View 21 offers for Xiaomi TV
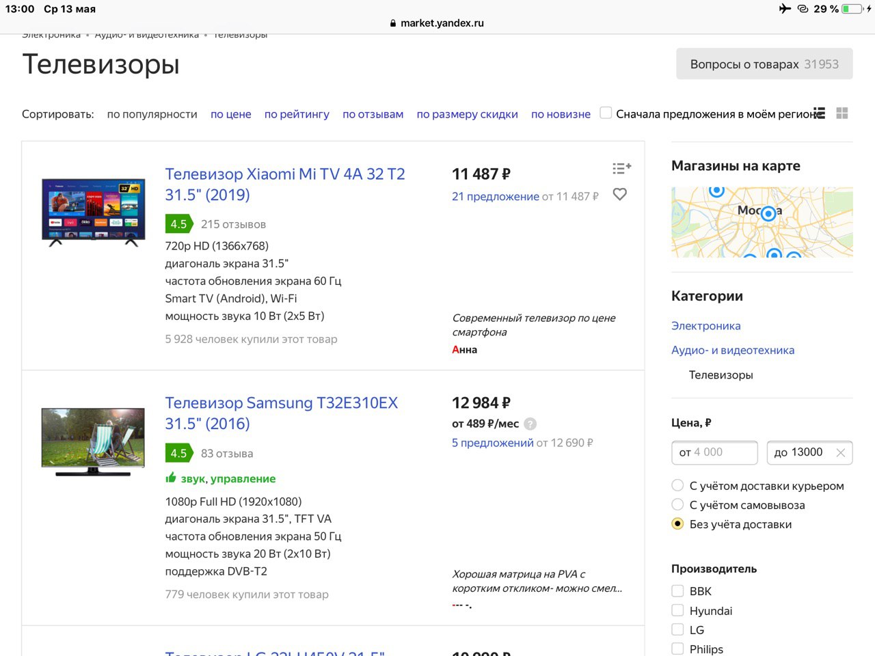875x656 pixels. click(496, 196)
